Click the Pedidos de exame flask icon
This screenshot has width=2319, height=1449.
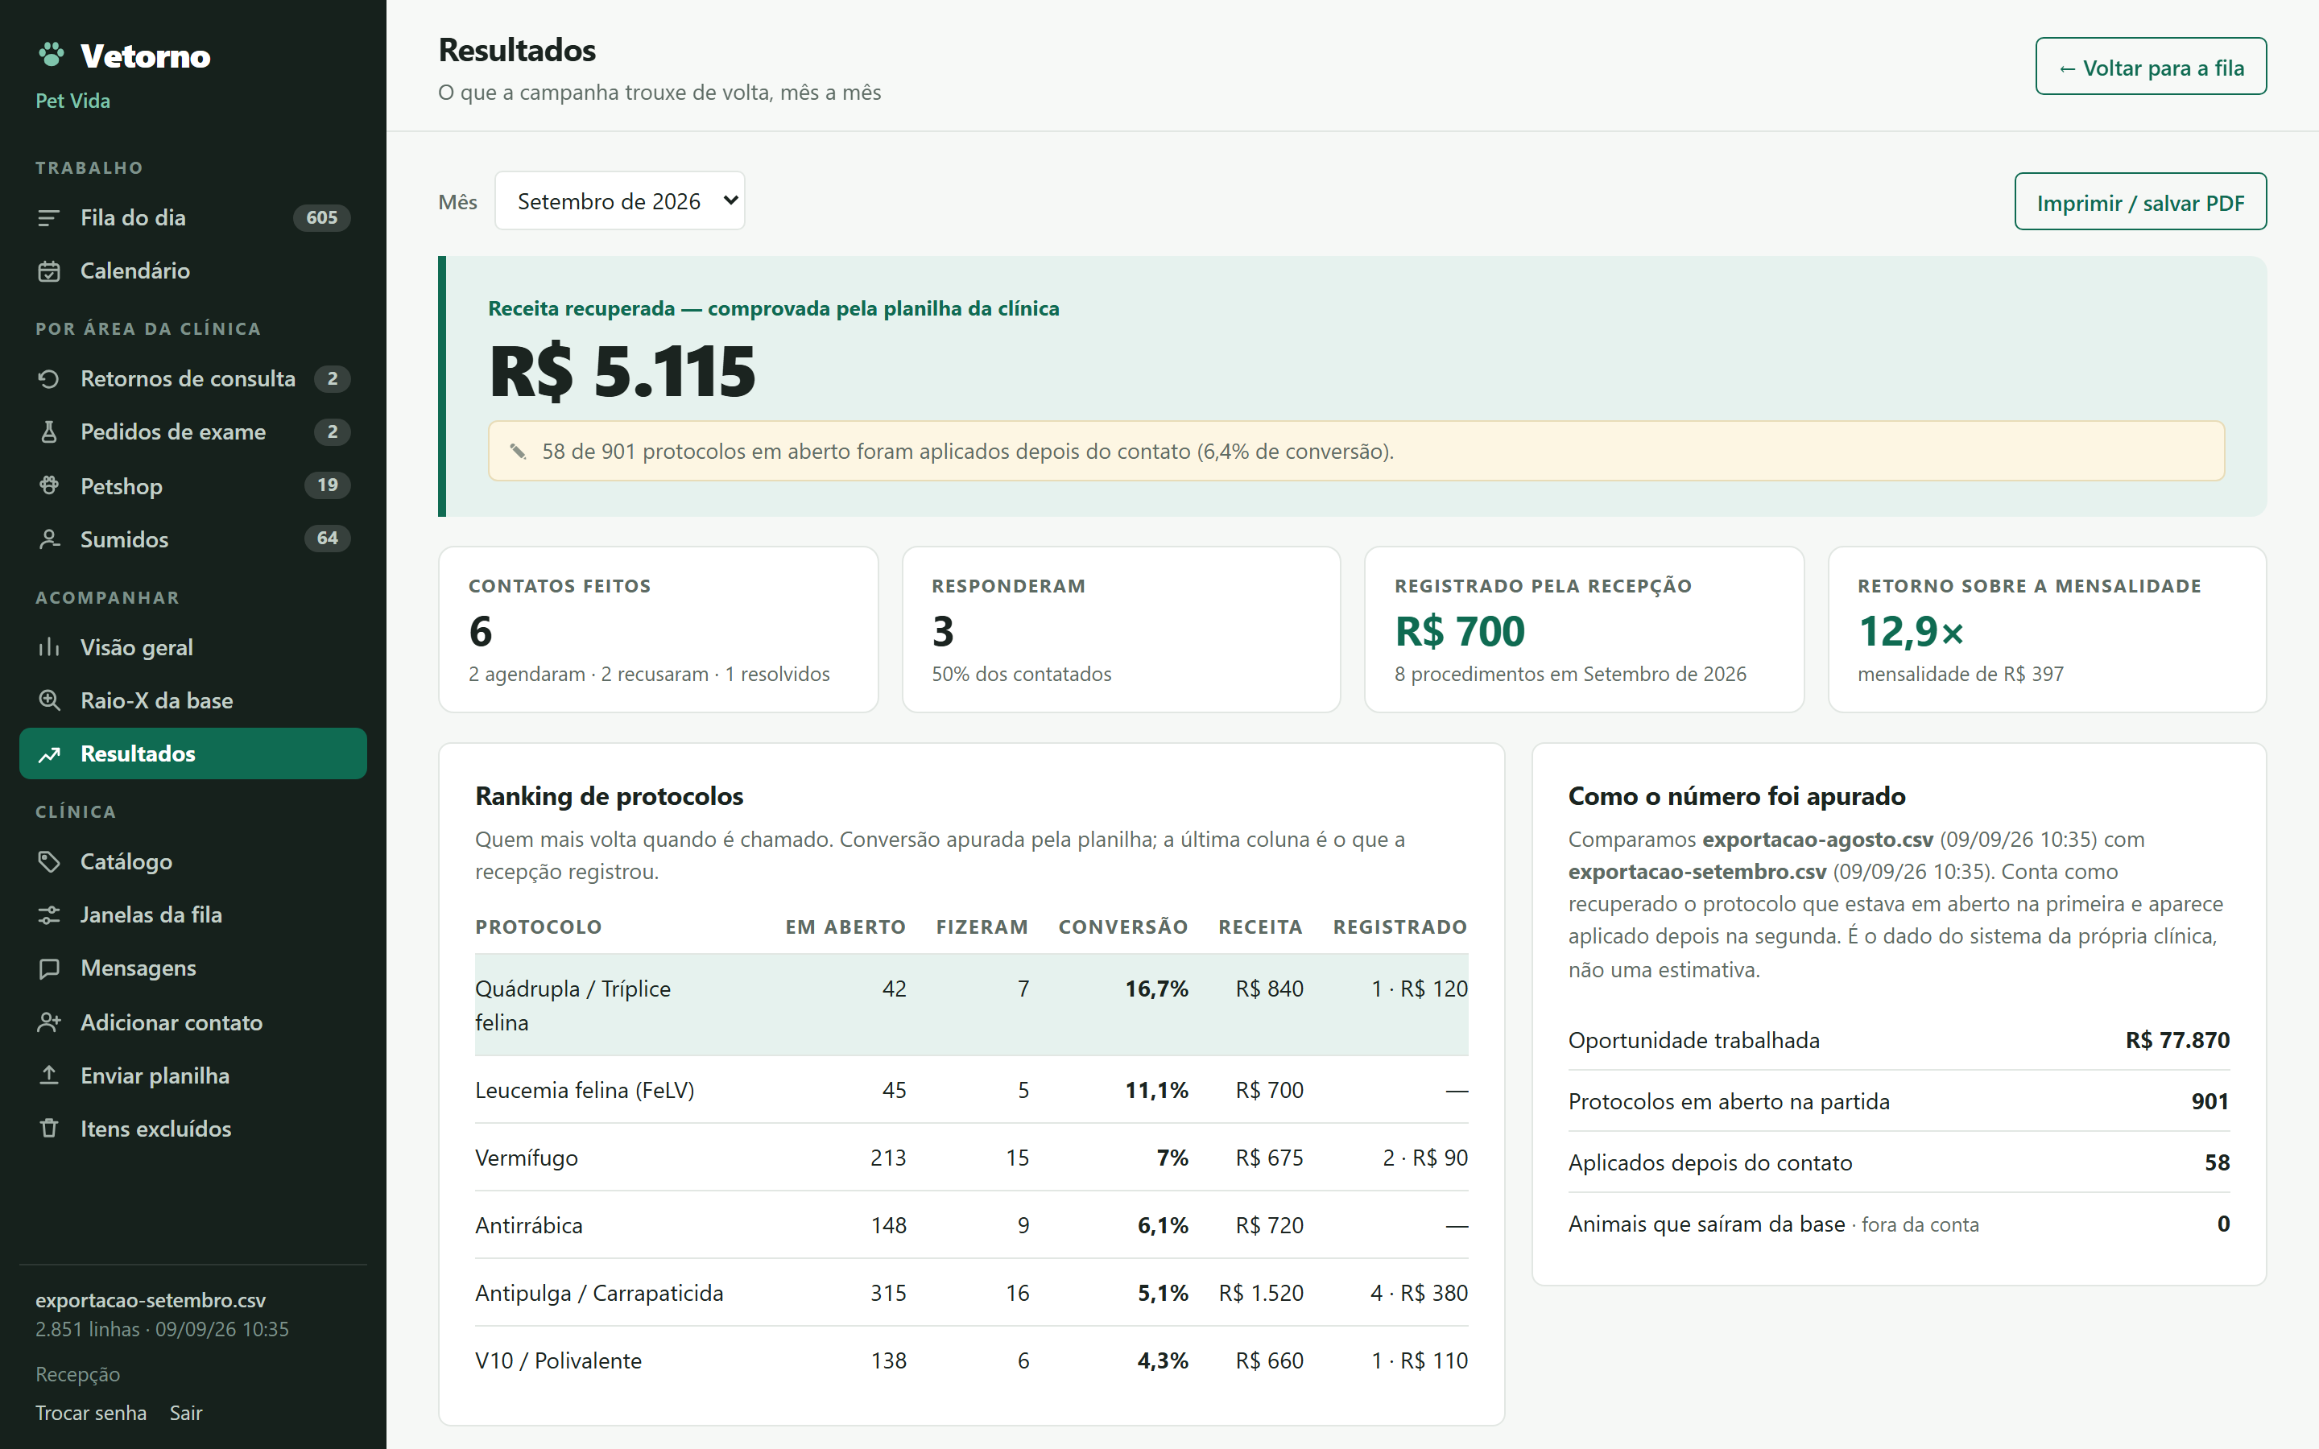tap(49, 432)
